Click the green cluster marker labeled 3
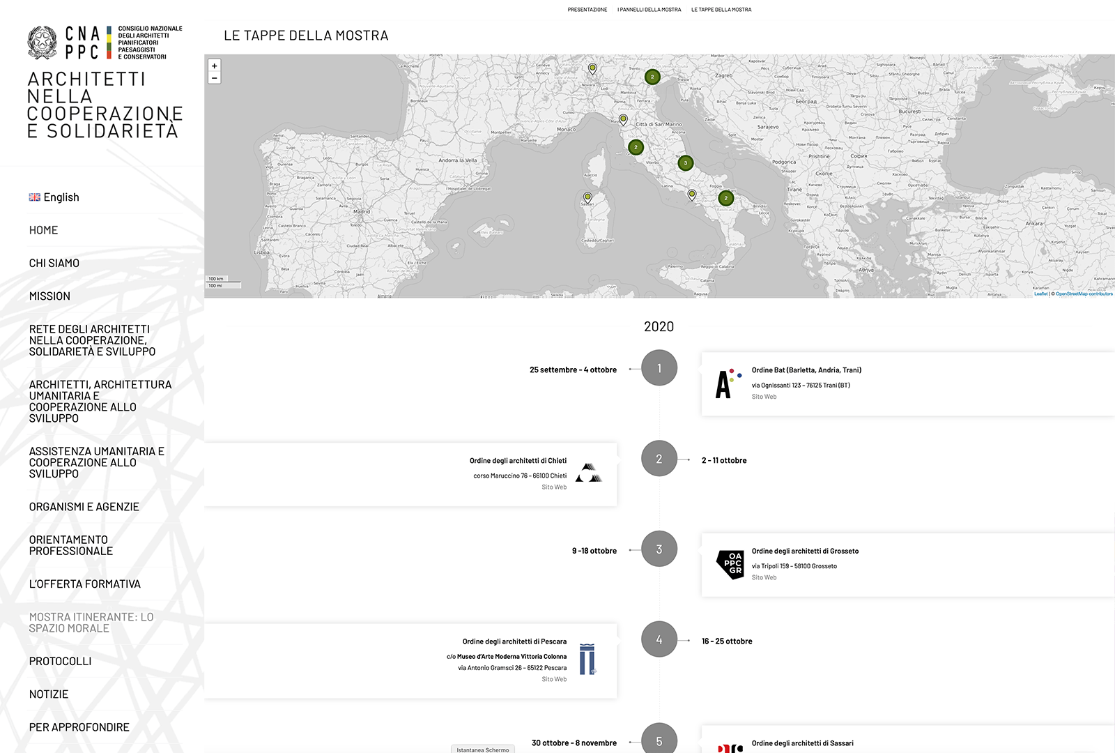Viewport: 1115px width, 753px height. click(686, 163)
